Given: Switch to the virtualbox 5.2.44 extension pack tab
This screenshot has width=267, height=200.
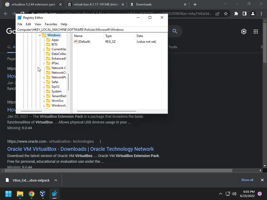Looking at the screenshot, I should coord(33,4).
